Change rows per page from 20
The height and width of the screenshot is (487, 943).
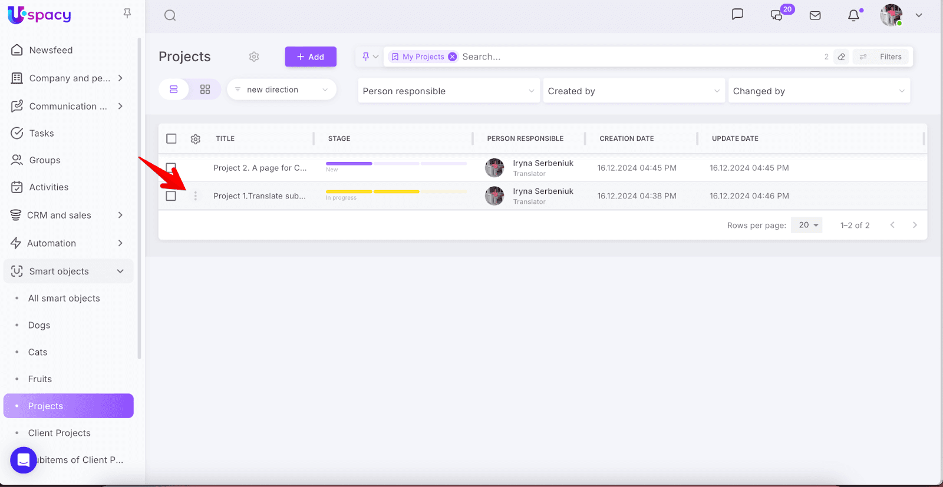806,225
